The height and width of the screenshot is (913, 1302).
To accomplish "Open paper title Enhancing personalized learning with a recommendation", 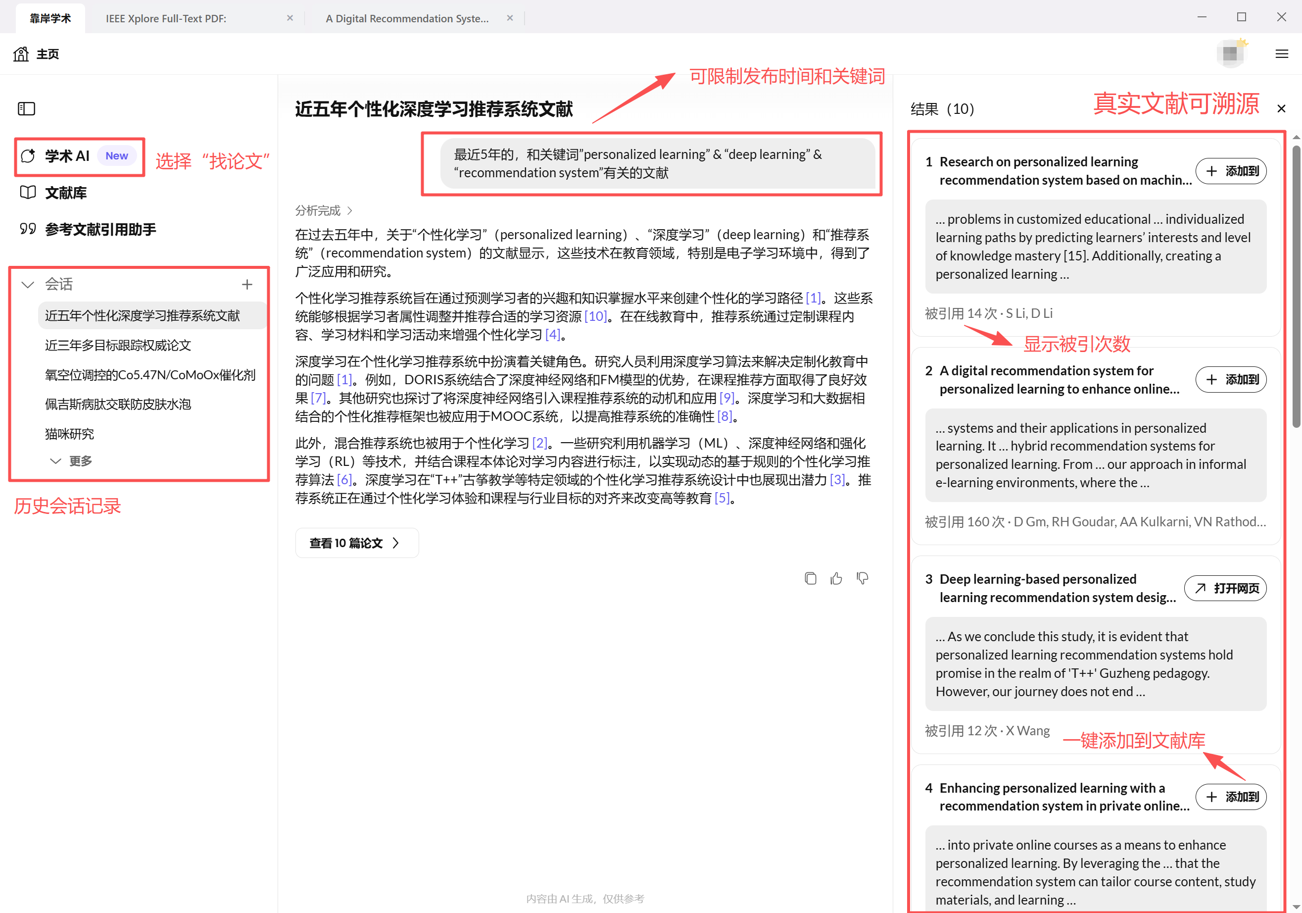I will tap(1064, 797).
